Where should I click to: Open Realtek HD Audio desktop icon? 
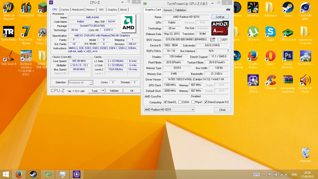click(305, 84)
